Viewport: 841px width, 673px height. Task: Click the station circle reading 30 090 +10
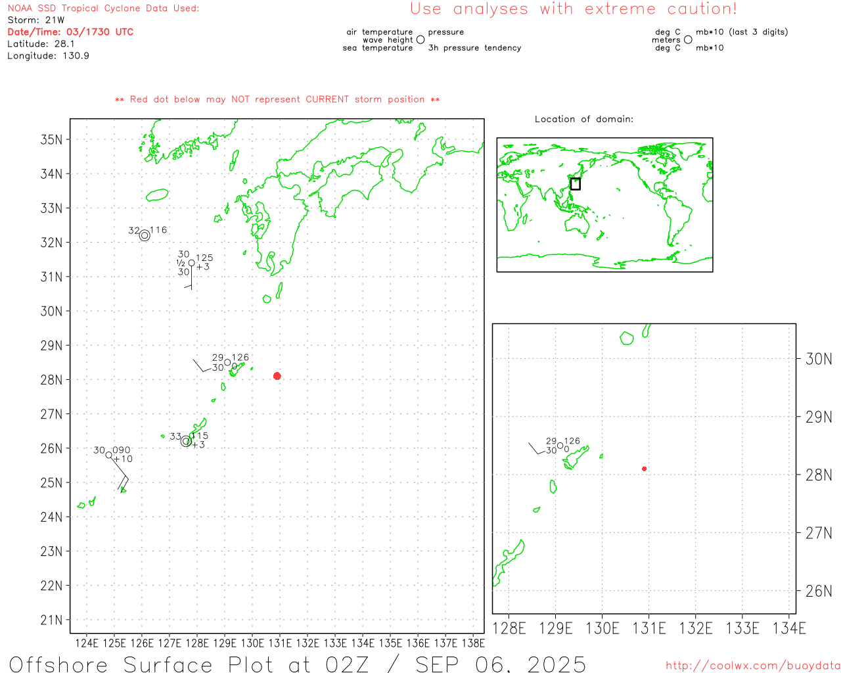pyautogui.click(x=109, y=455)
